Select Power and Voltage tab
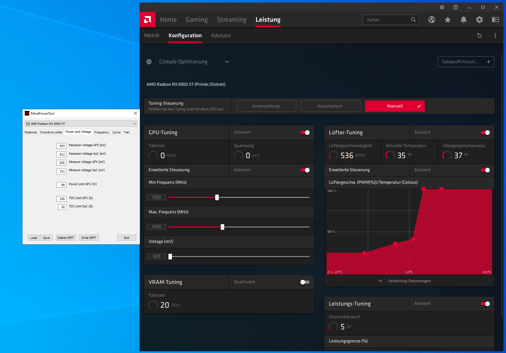 [x=78, y=132]
